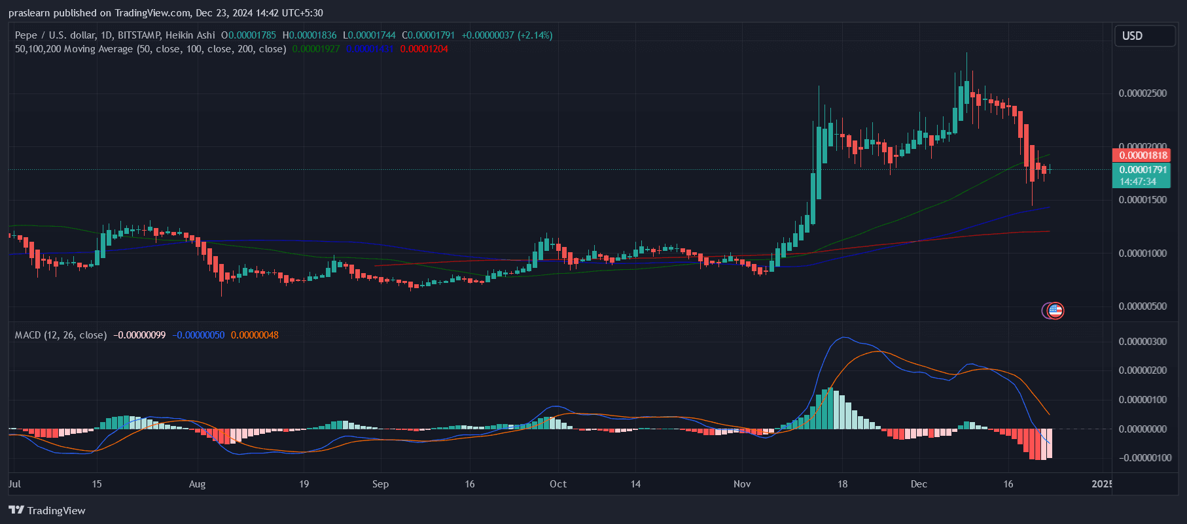Click the red price label 0.00001818

click(x=1143, y=156)
